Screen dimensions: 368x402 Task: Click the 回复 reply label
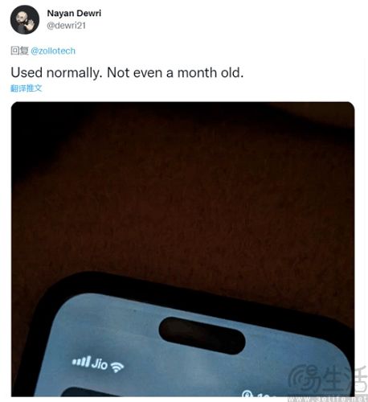[19, 51]
